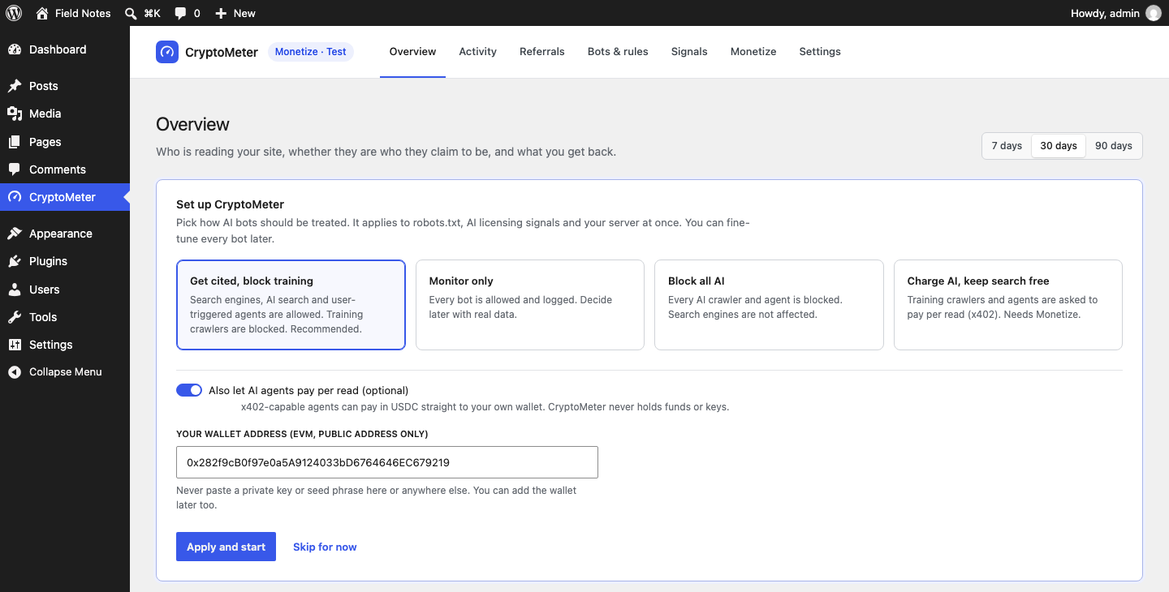
Task: Click the Appearance brush icon
Action: pyautogui.click(x=15, y=234)
